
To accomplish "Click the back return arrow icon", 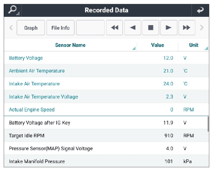I will pos(200,10).
